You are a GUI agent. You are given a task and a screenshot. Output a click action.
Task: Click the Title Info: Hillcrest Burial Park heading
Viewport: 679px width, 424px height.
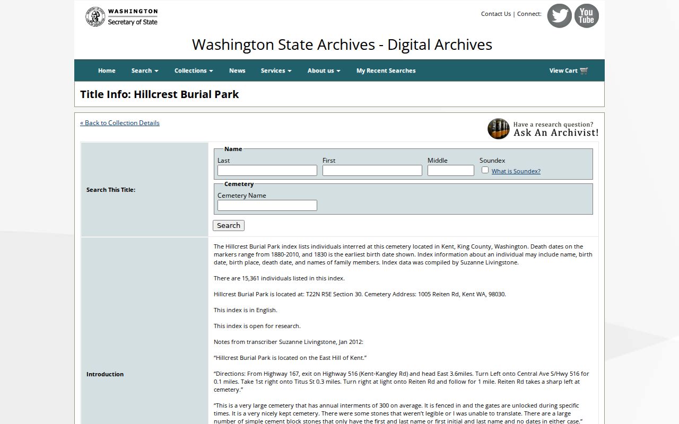(160, 94)
